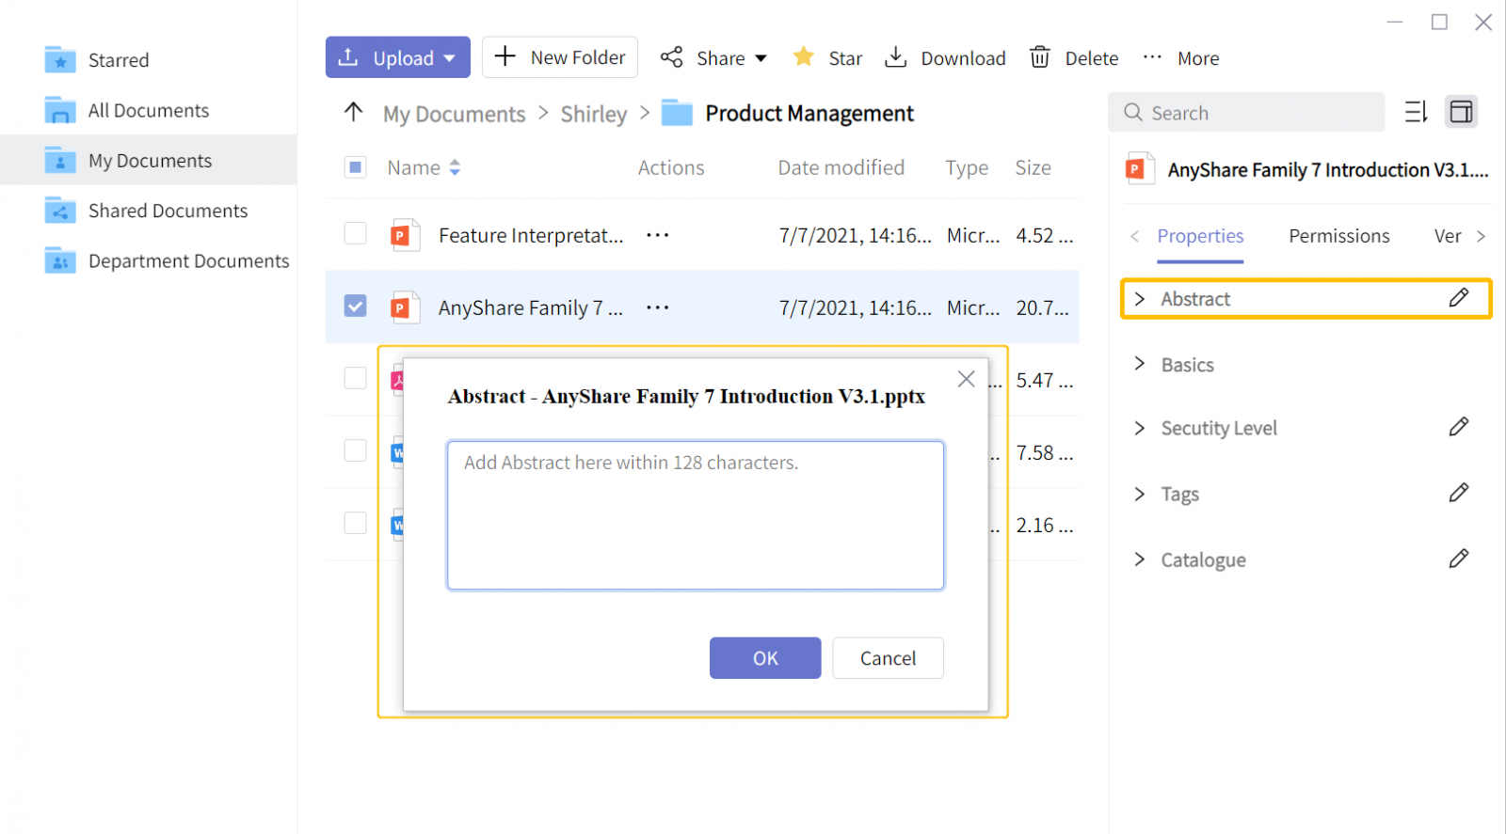Click into the Search field
This screenshot has width=1506, height=834.
click(x=1246, y=113)
